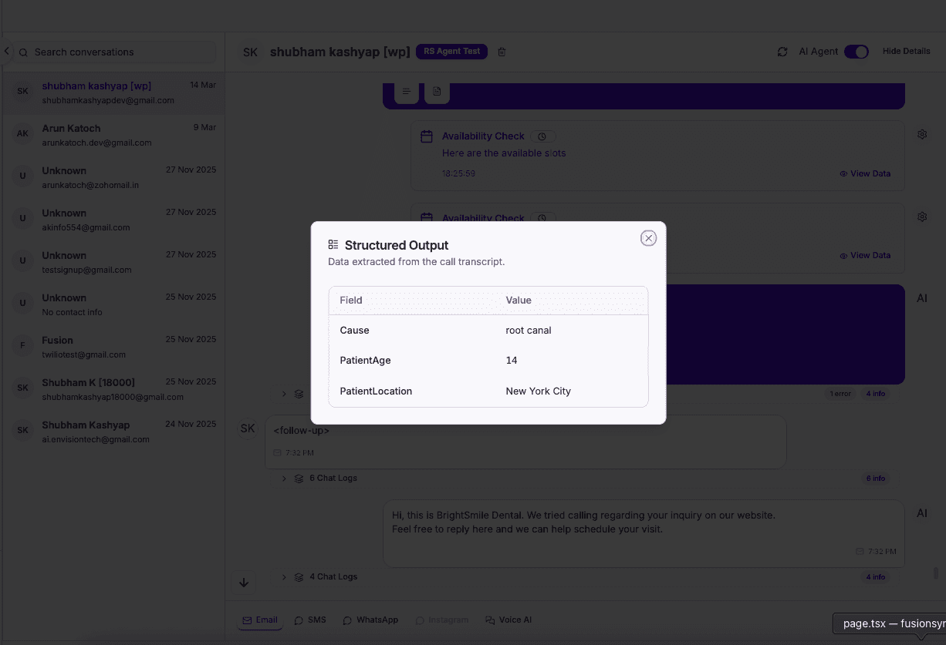Click Hide Details in the header
946x645 pixels.
click(906, 51)
